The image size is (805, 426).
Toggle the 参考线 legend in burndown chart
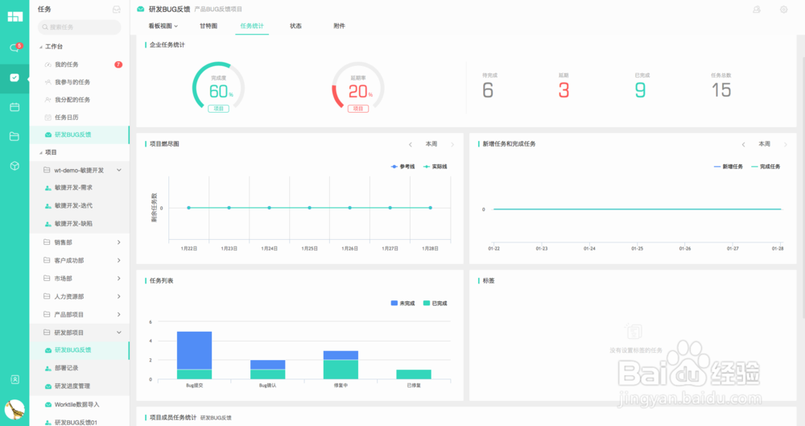[x=403, y=167]
